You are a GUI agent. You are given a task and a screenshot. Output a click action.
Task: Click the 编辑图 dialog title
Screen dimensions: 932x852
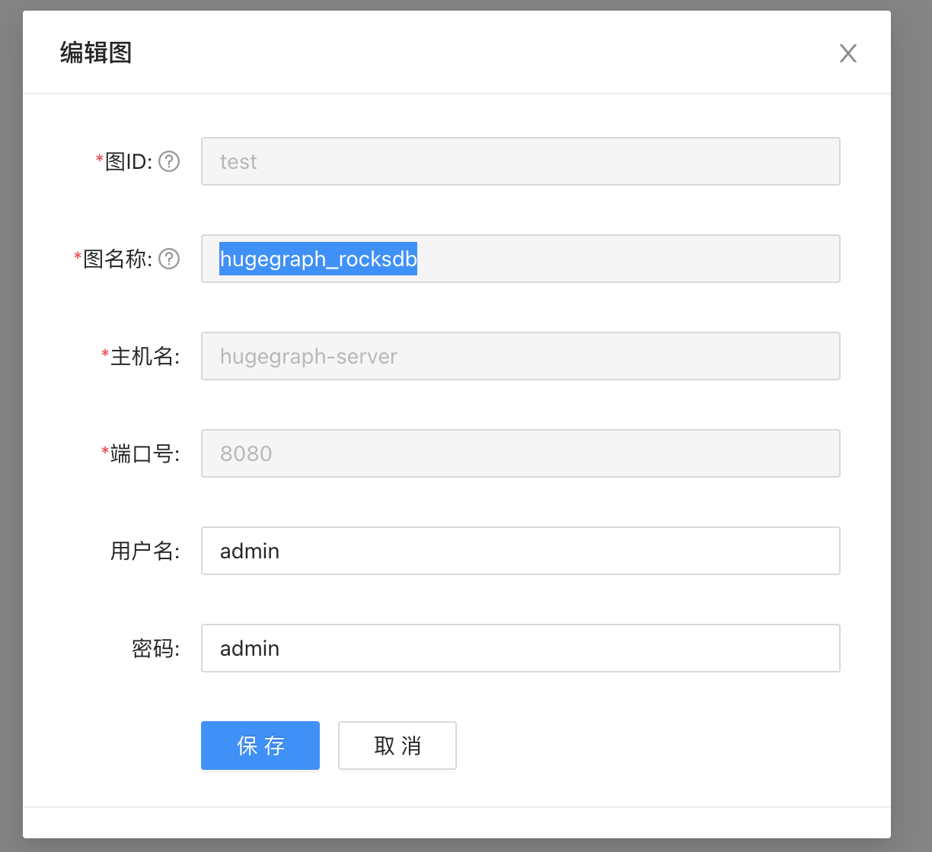click(96, 53)
